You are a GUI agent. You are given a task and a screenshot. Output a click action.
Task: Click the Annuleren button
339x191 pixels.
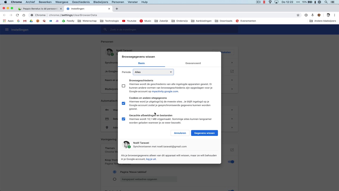[x=180, y=133]
